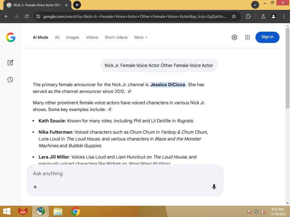Start a new AI Mode chat

pos(10,62)
